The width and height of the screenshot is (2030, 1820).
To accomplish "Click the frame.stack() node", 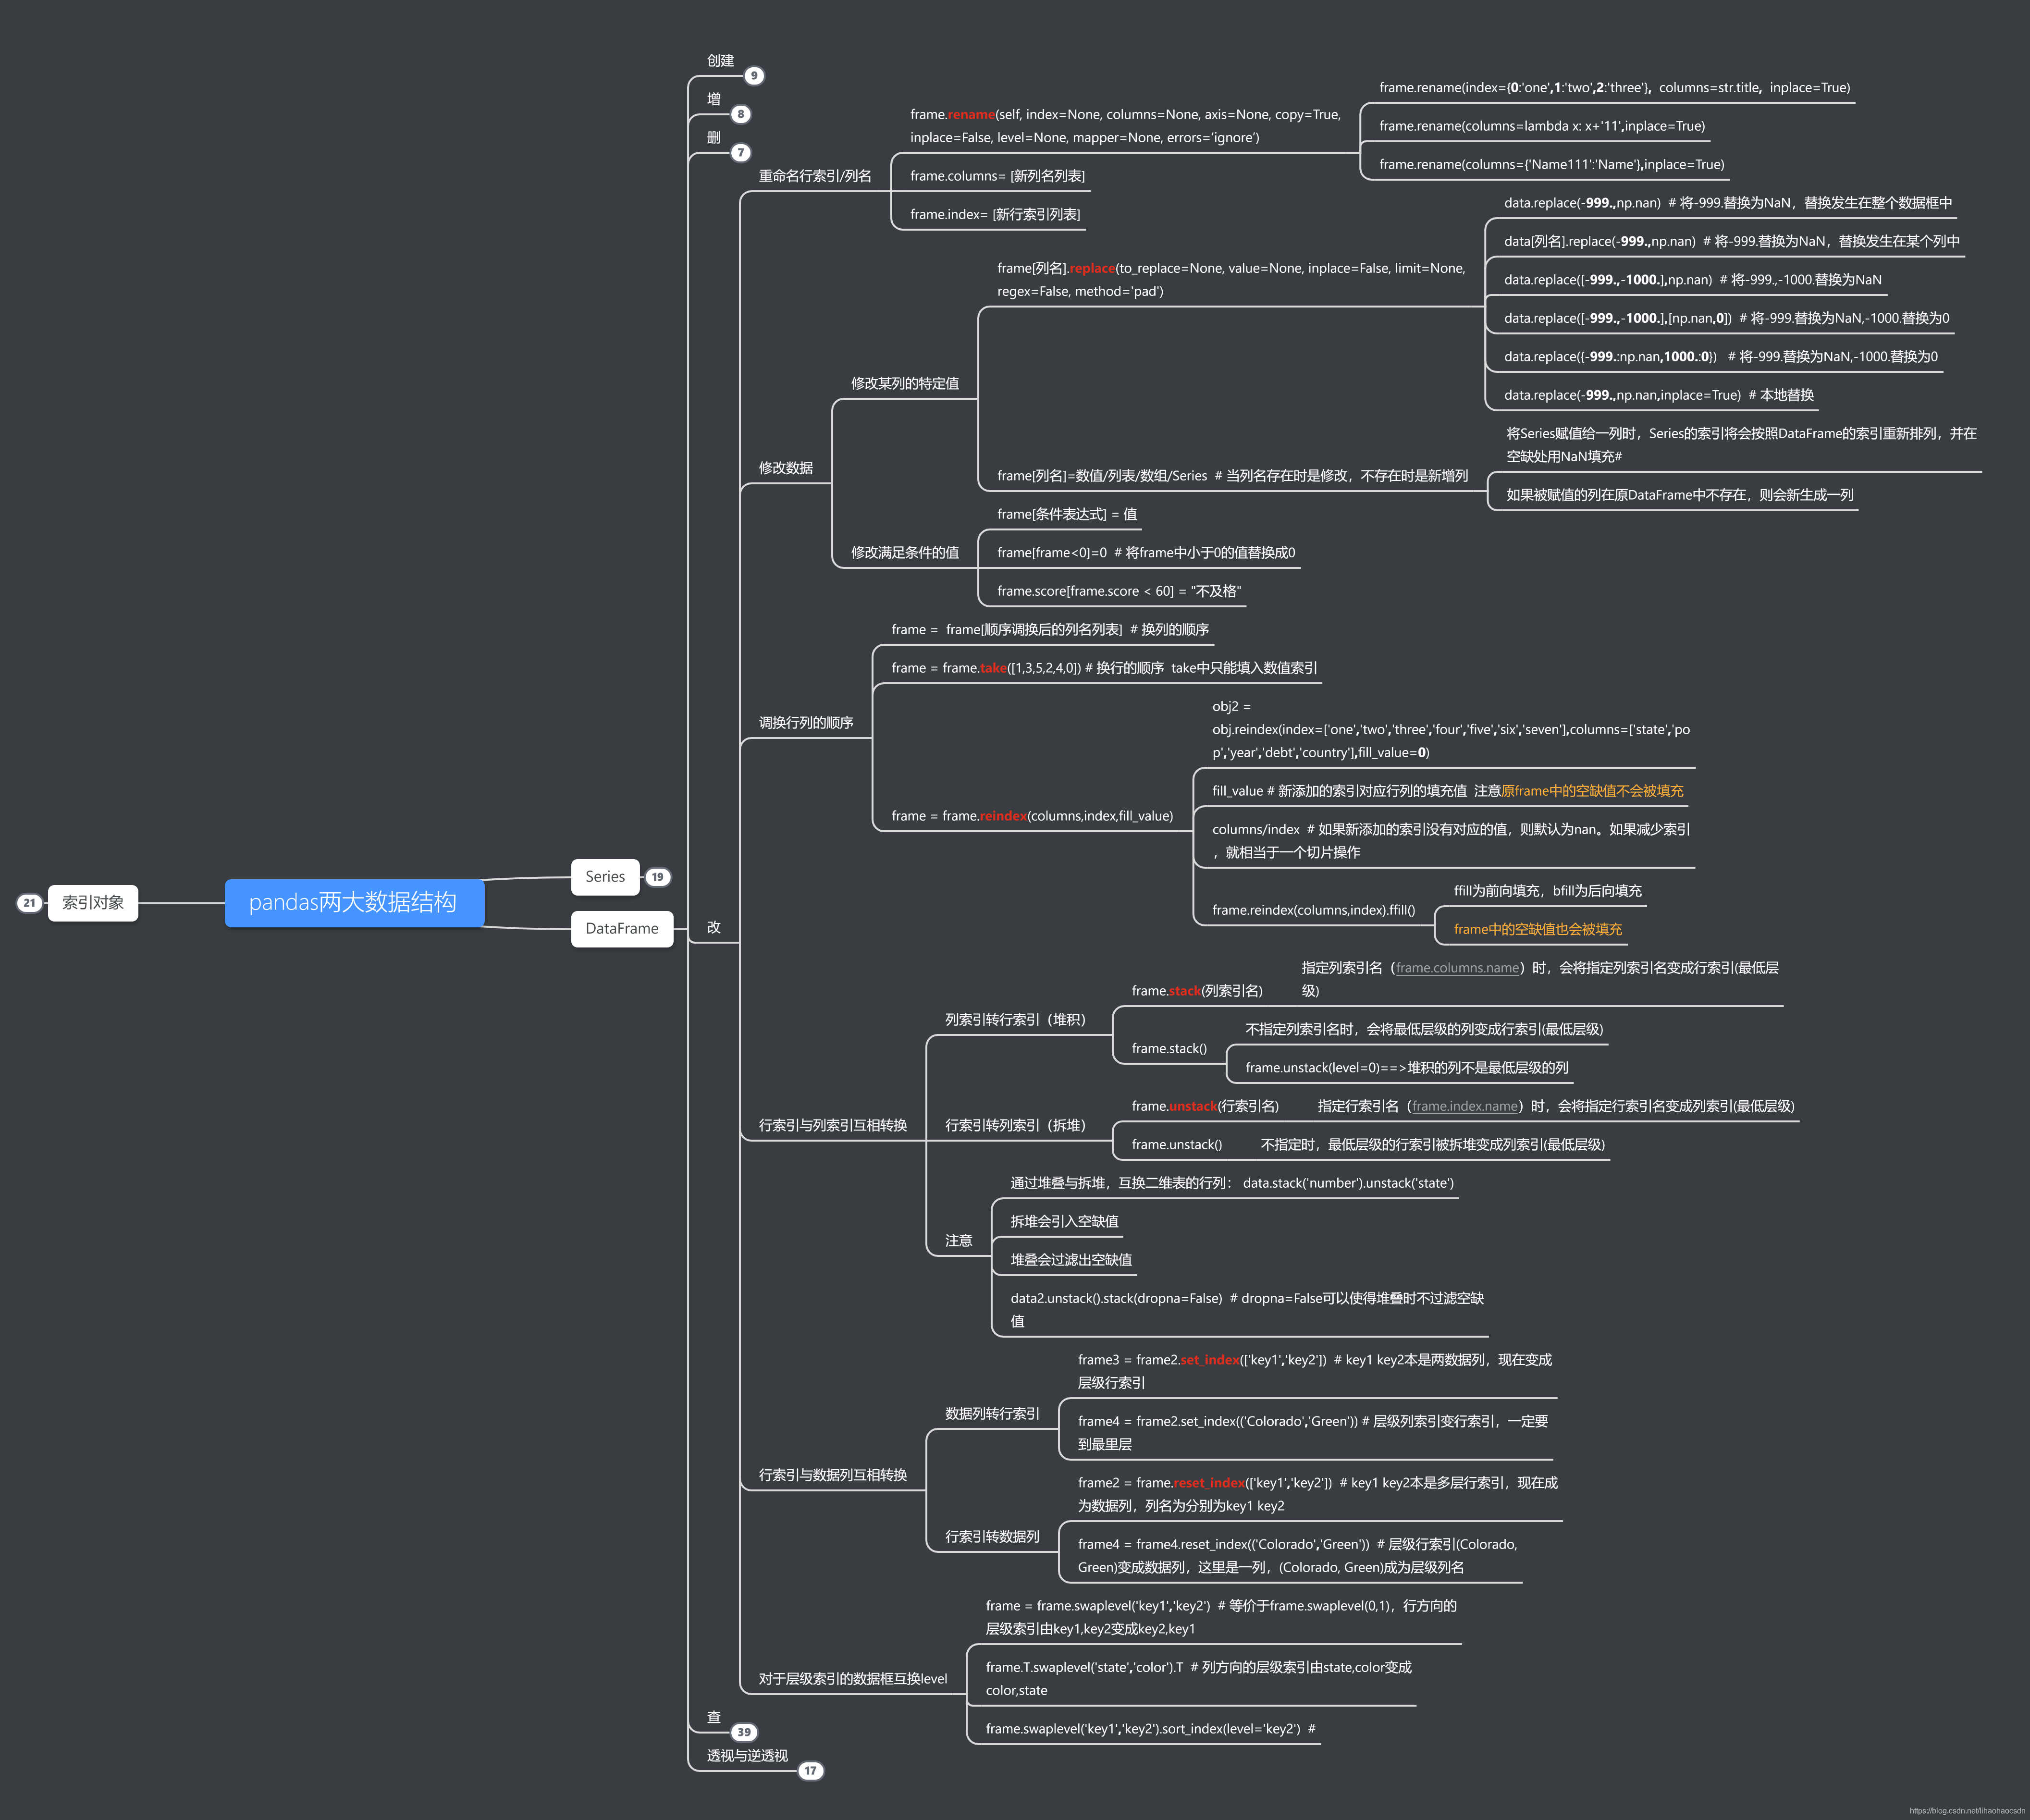I will [1169, 1048].
